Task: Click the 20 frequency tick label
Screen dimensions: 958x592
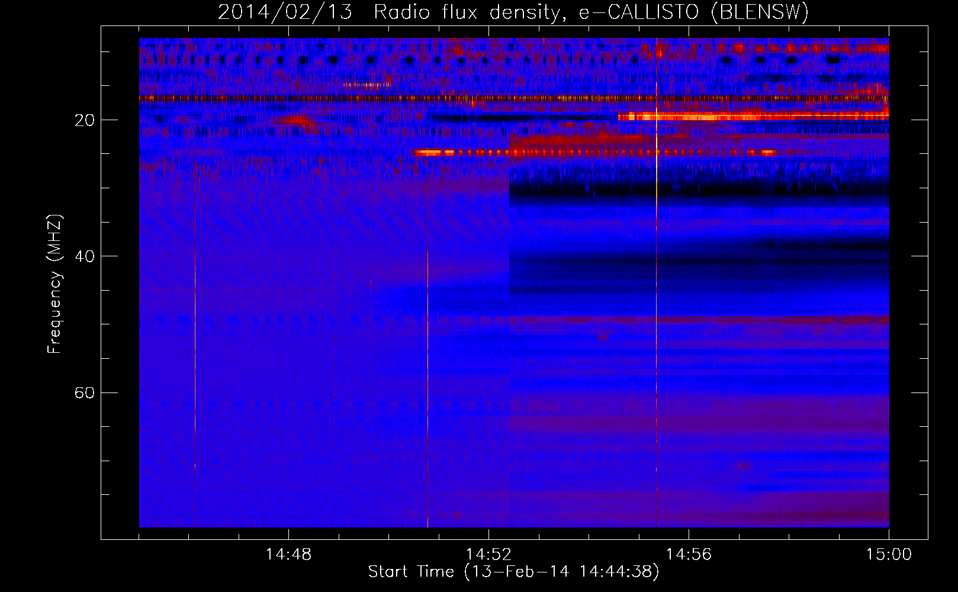Action: 84,120
